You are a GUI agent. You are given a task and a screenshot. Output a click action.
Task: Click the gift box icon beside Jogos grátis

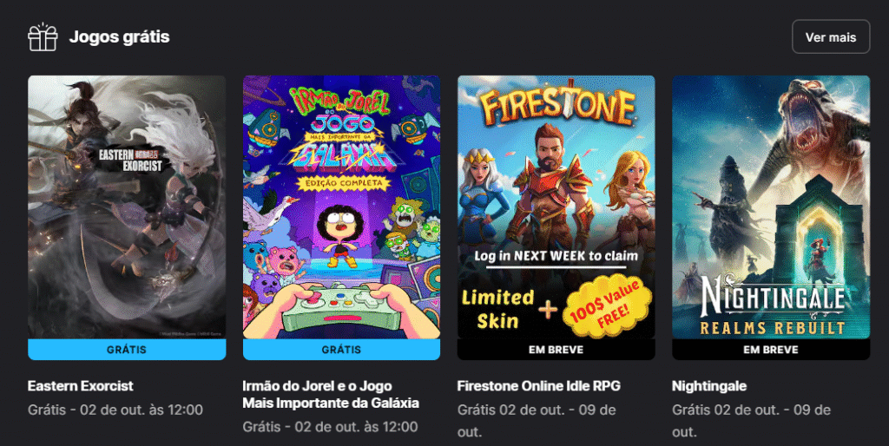coord(43,36)
